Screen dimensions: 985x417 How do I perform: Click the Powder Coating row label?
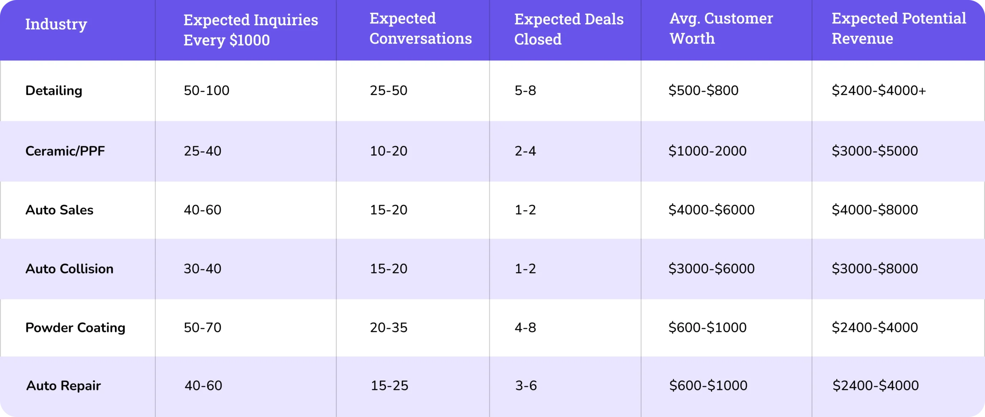coord(75,327)
